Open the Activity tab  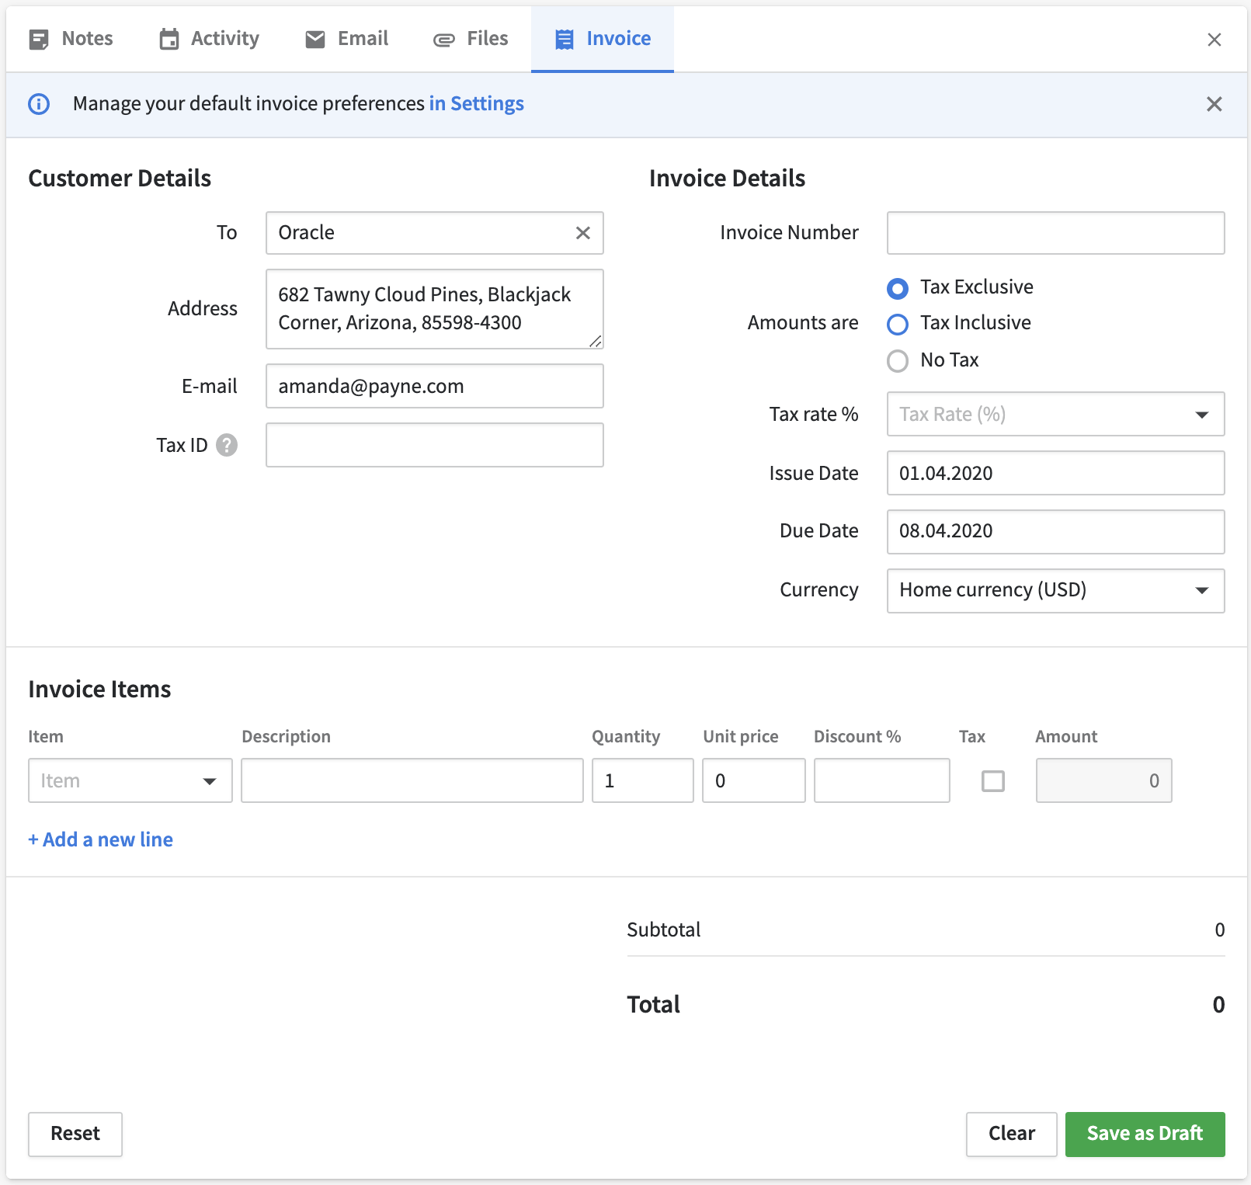pyautogui.click(x=210, y=39)
